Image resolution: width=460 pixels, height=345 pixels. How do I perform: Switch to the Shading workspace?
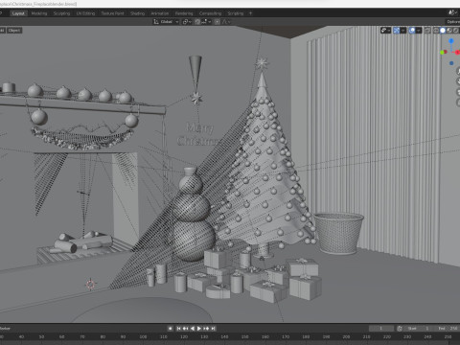pos(137,13)
